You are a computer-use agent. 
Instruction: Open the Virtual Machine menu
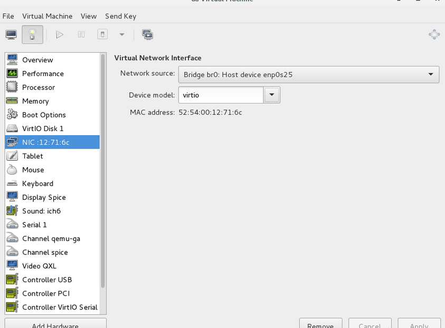48,16
